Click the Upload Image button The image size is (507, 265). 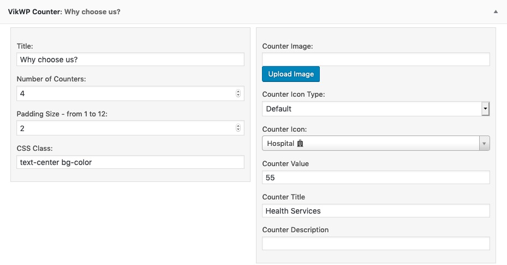point(291,74)
